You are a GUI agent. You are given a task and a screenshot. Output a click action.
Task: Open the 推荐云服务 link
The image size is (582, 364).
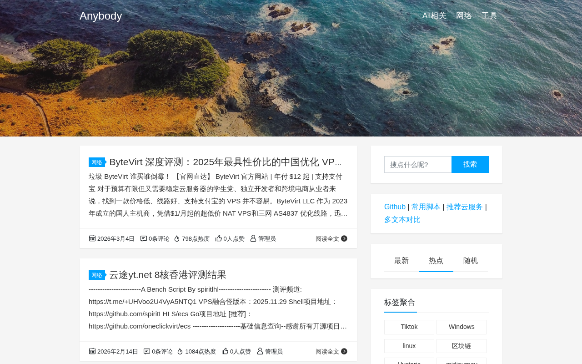[x=465, y=207]
